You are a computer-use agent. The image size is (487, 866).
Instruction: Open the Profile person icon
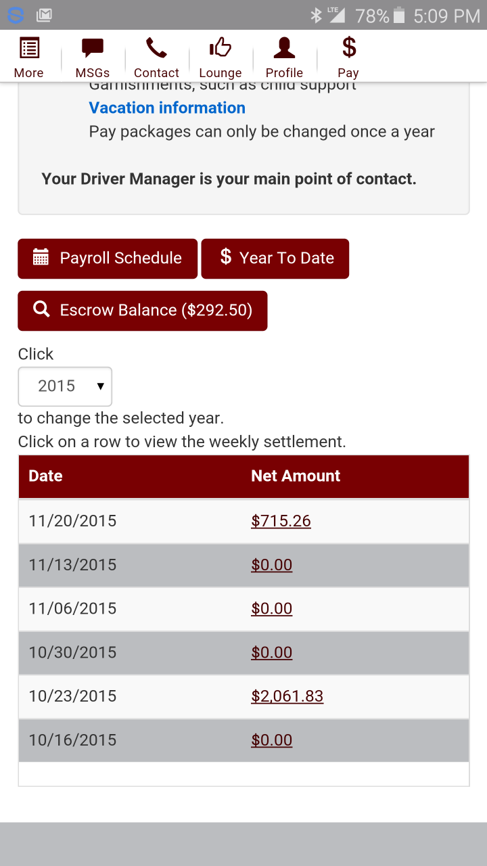coord(284,48)
